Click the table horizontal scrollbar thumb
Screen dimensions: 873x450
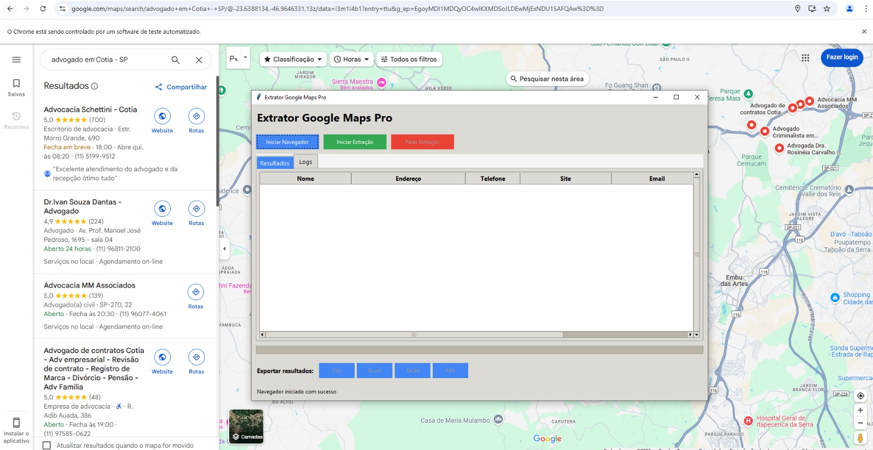tap(414, 335)
